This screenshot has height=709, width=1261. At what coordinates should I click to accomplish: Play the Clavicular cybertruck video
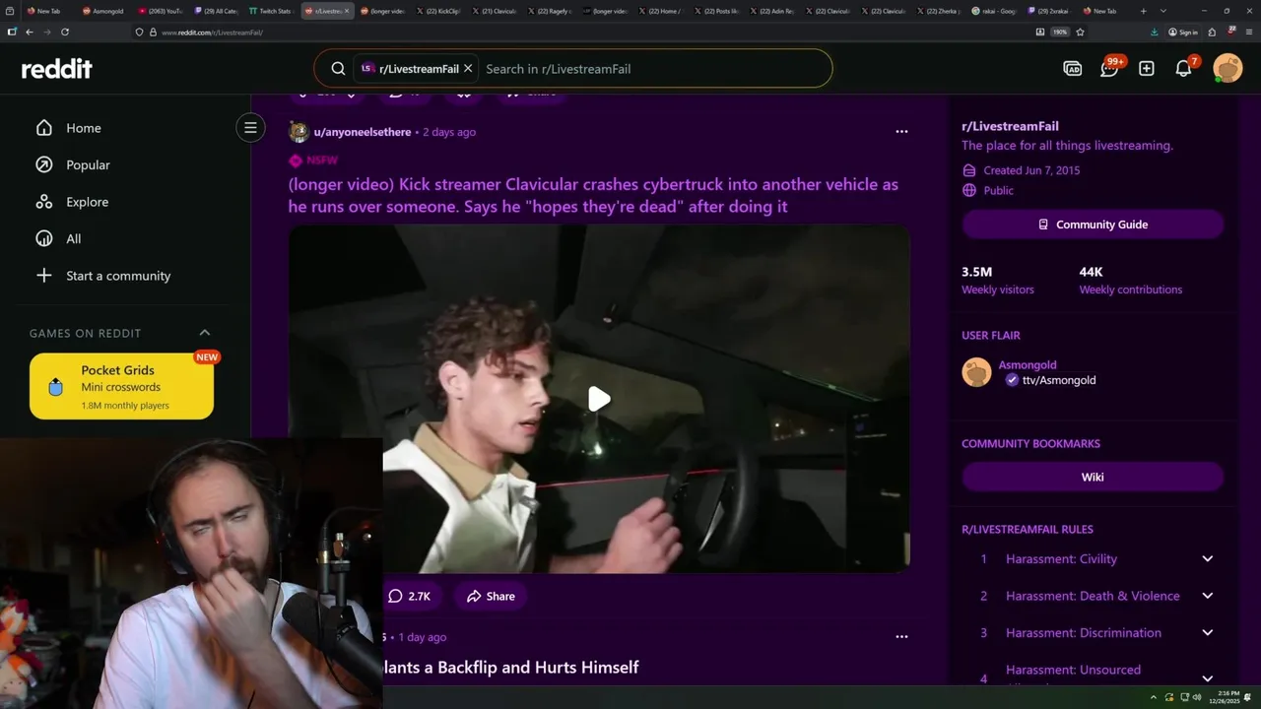[599, 399]
